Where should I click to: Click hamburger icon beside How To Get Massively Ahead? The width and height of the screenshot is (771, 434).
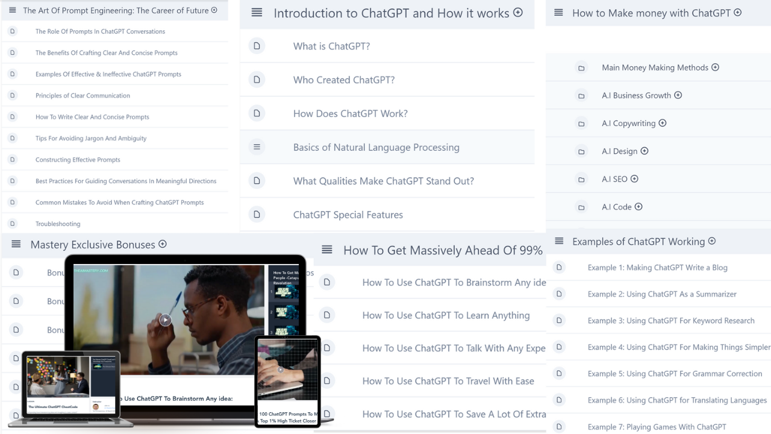pos(326,250)
